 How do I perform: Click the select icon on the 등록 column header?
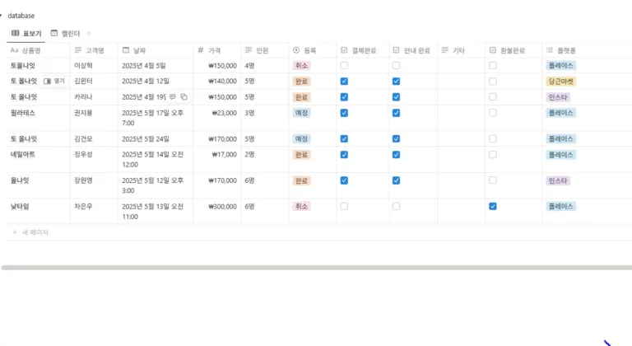[x=296, y=50]
